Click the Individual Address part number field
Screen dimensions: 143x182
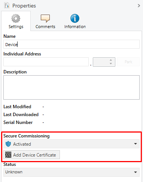point(104,62)
